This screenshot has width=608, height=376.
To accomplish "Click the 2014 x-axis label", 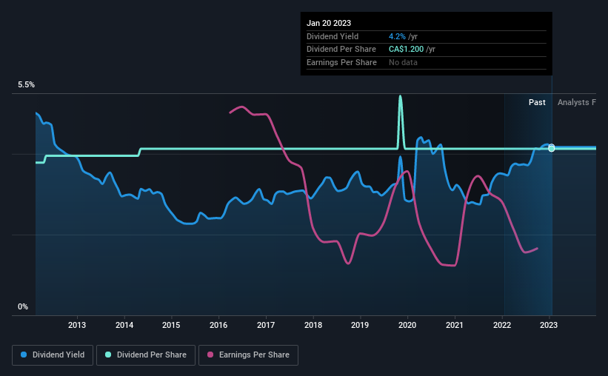I will tap(124, 325).
